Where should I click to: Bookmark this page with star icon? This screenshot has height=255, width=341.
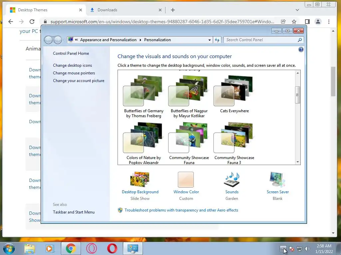tap(294, 22)
